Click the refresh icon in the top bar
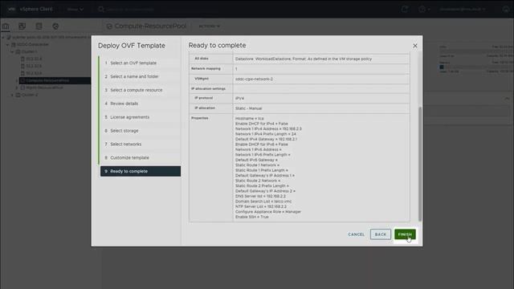The width and height of the screenshot is (514, 289). coord(405,9)
